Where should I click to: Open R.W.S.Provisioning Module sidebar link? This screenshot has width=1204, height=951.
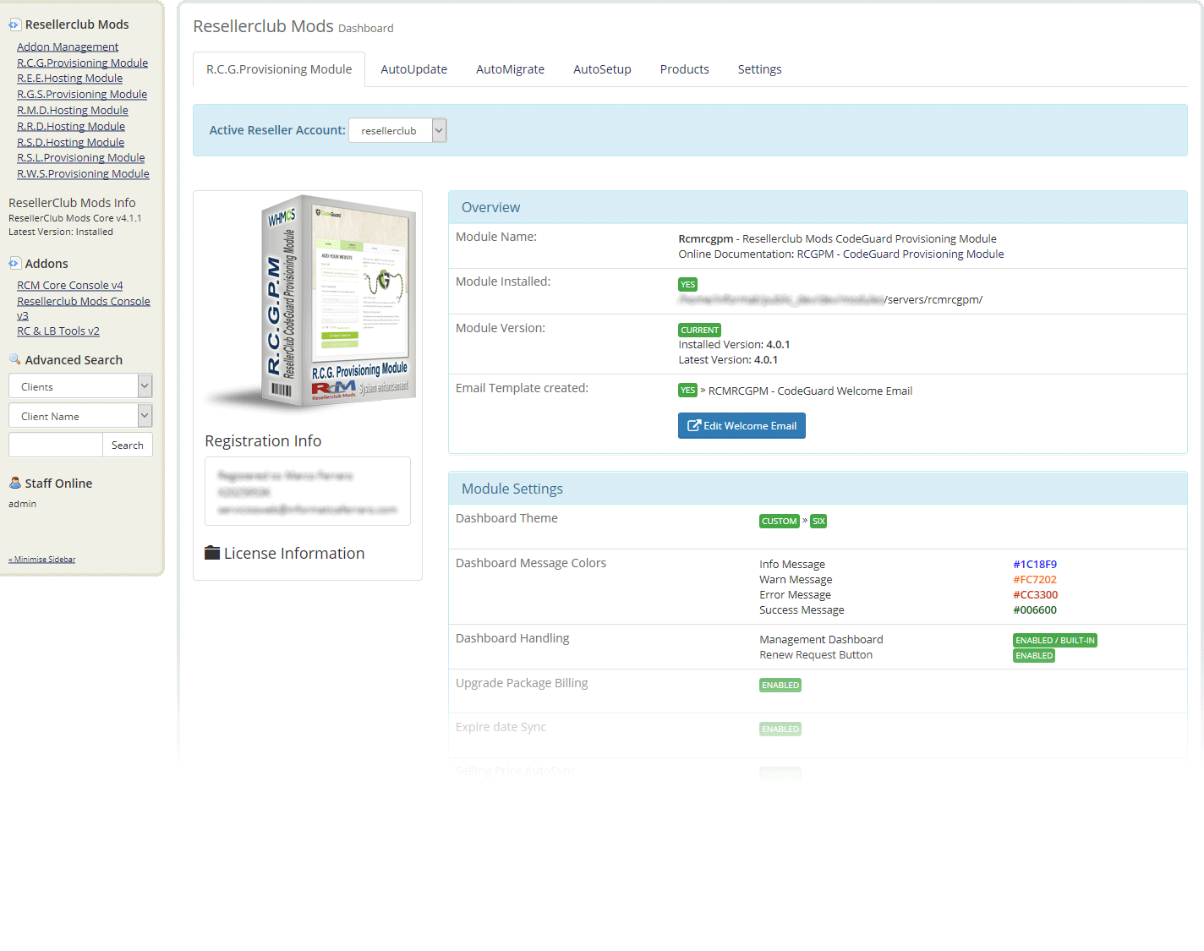pyautogui.click(x=83, y=173)
